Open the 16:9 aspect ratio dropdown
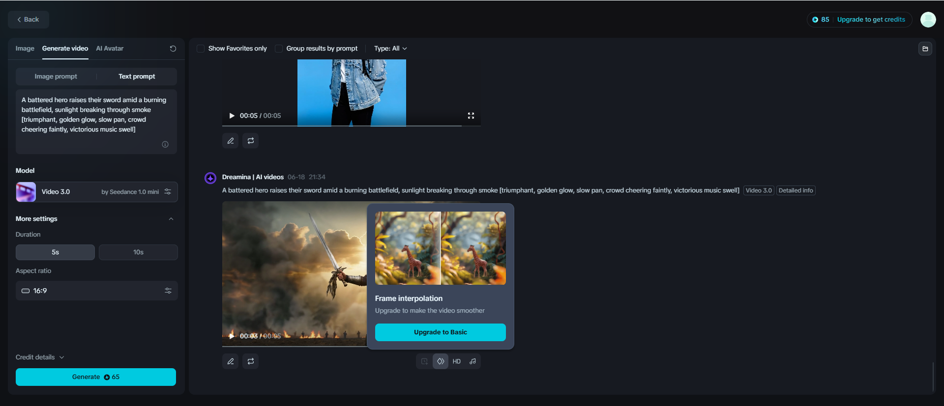 [x=97, y=291]
